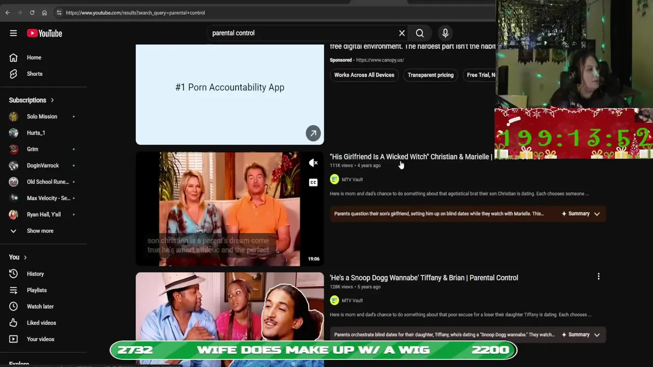Click the Free Trial chip
The image size is (653, 367).
click(x=479, y=75)
